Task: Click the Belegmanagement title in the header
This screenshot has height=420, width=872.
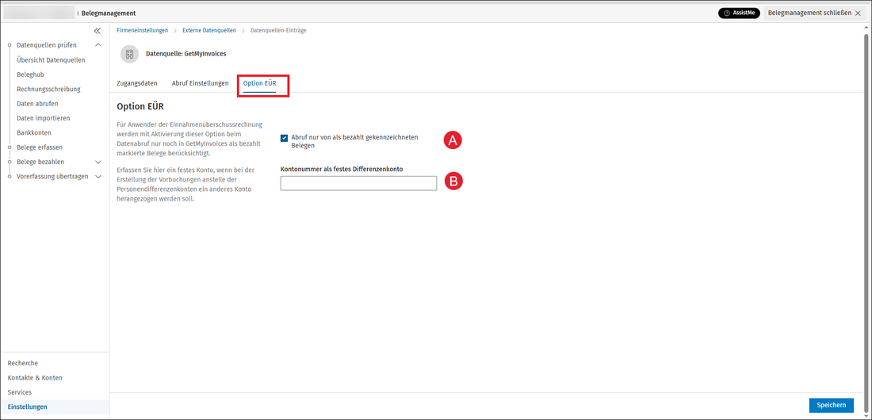Action: [109, 13]
